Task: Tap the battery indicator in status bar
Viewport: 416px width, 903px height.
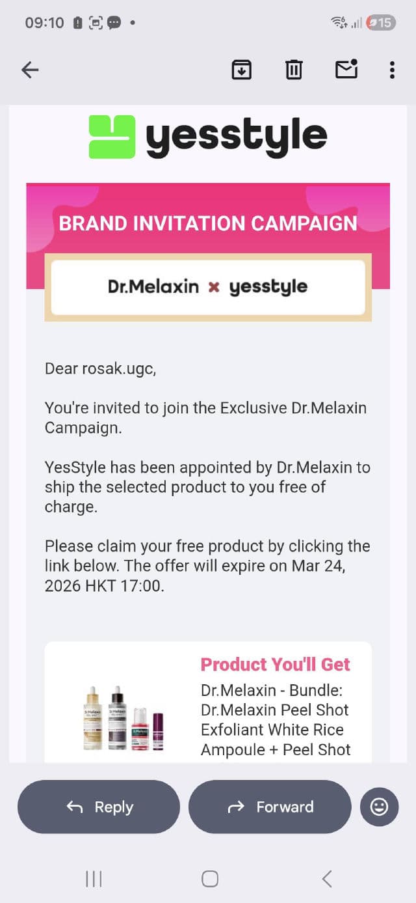Action: 380,23
